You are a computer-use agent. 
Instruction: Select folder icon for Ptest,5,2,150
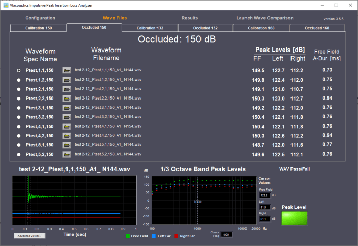point(66,155)
